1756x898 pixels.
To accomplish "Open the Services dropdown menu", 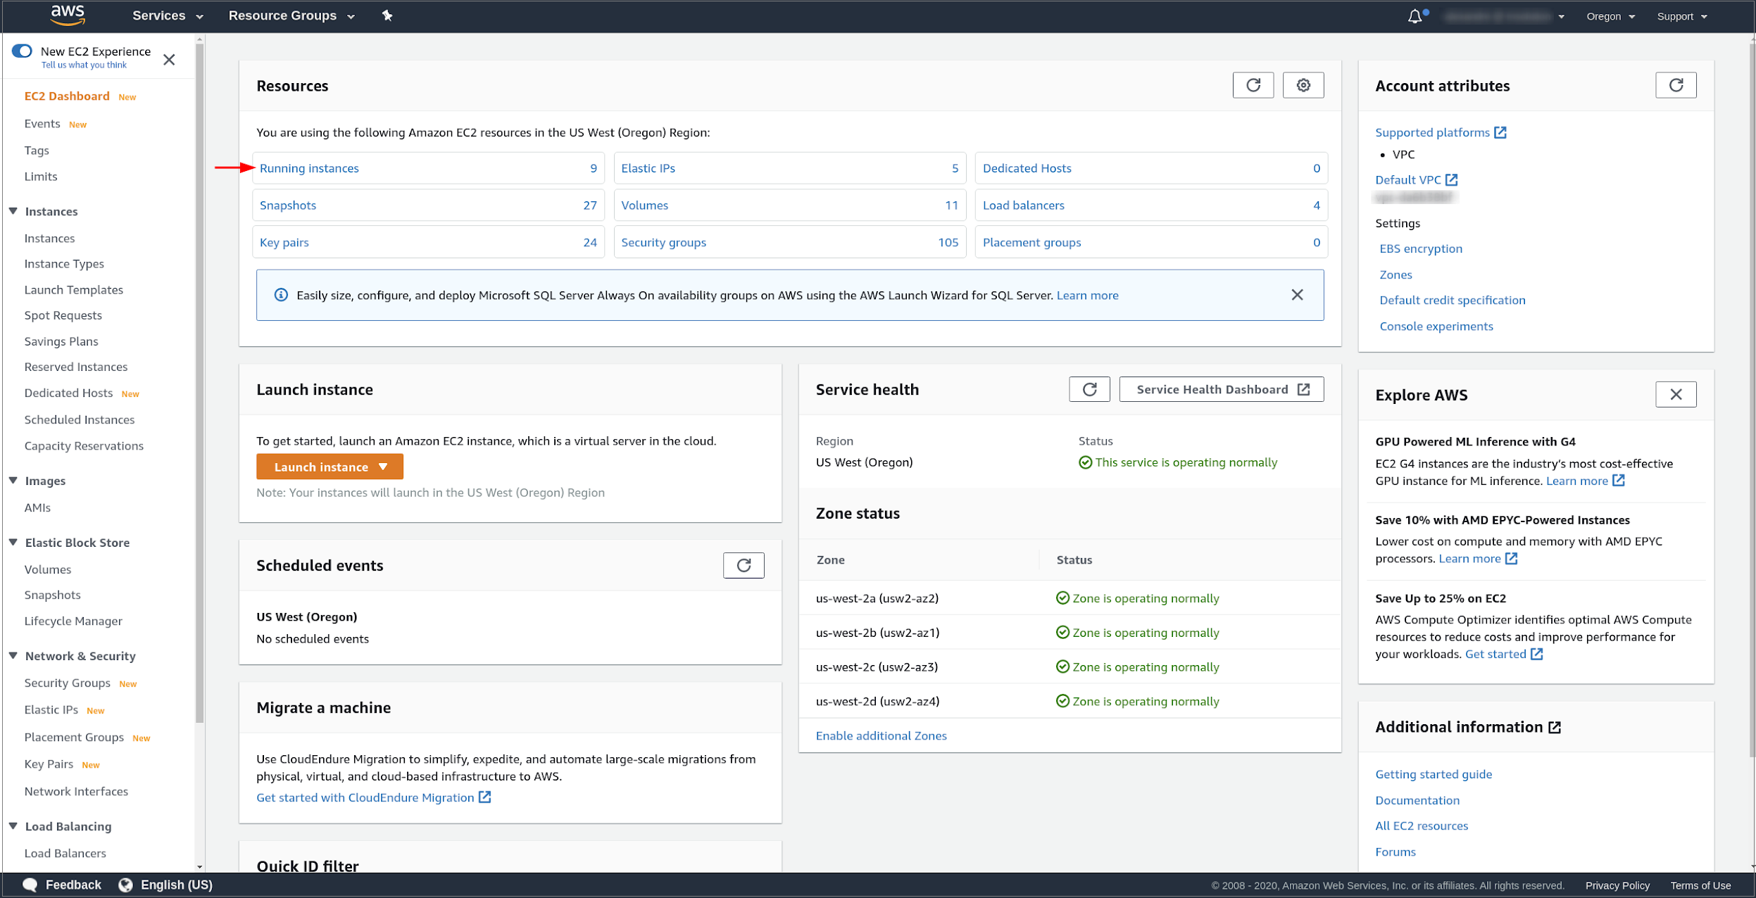I will point(167,15).
